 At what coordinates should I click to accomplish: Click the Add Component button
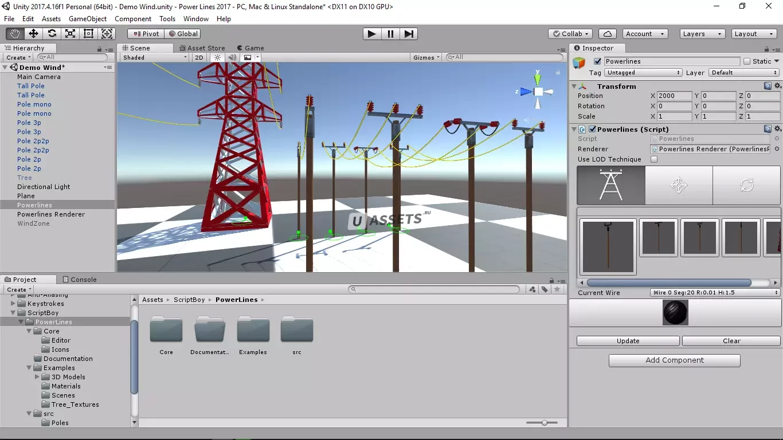point(674,360)
